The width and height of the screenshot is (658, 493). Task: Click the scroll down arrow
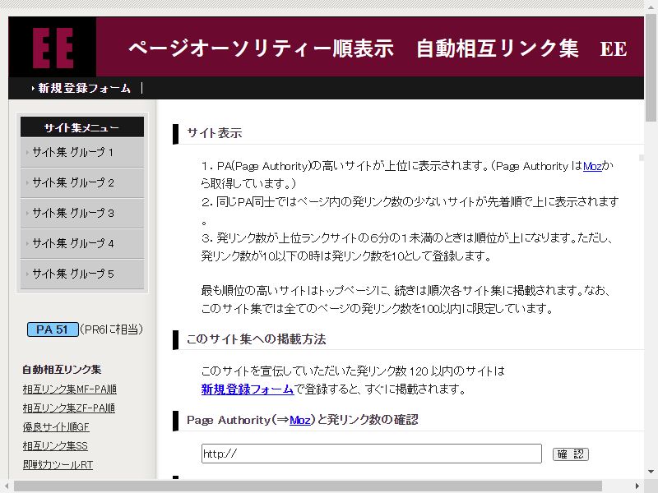click(651, 472)
